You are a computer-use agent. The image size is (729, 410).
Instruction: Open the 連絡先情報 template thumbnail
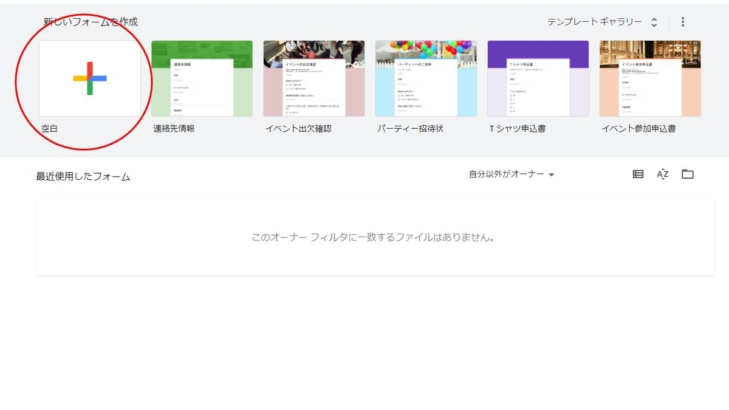click(202, 78)
